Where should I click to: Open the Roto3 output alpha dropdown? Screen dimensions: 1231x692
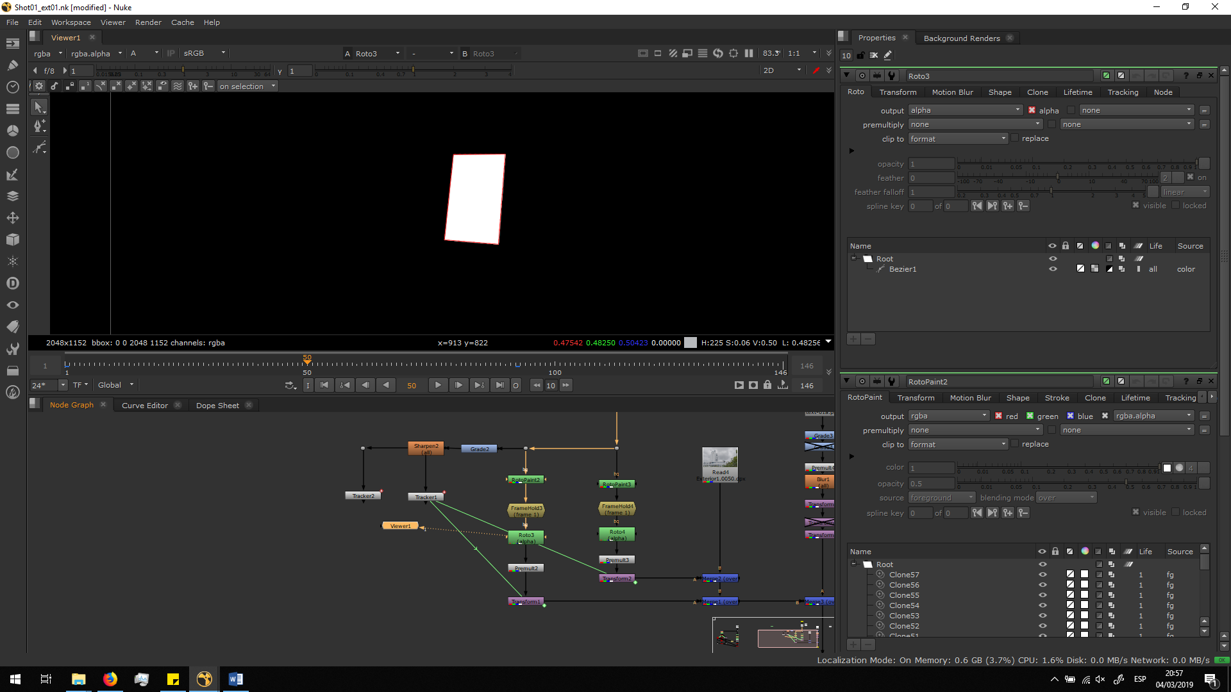[x=965, y=110]
